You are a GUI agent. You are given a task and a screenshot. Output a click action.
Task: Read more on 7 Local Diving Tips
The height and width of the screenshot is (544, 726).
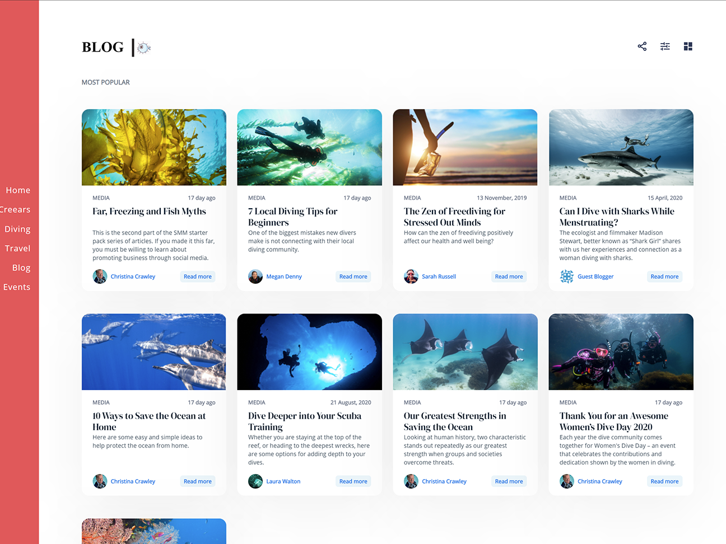pos(353,276)
